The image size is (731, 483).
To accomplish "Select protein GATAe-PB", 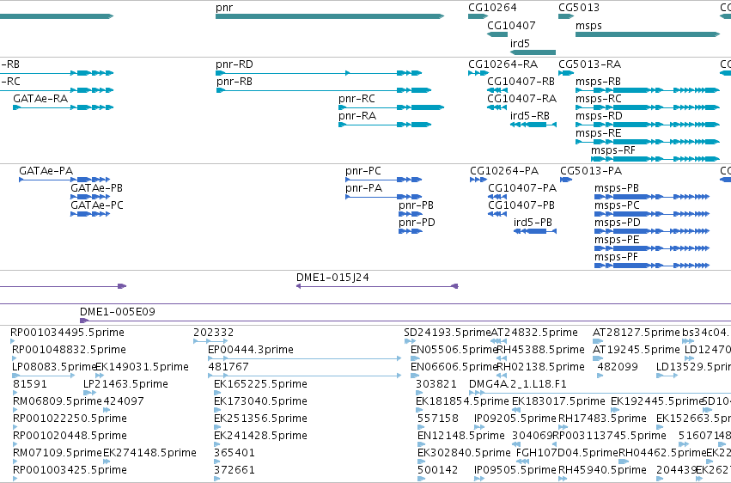I will point(90,197).
